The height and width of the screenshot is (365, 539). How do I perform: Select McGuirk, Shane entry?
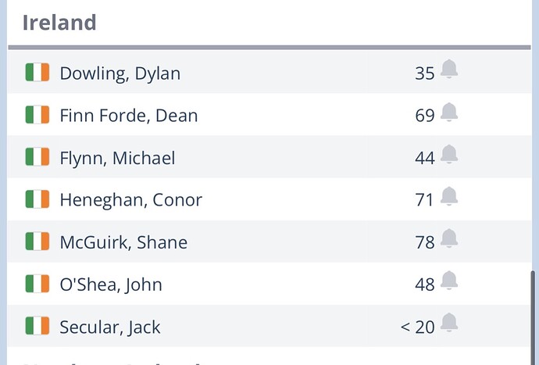(x=123, y=242)
